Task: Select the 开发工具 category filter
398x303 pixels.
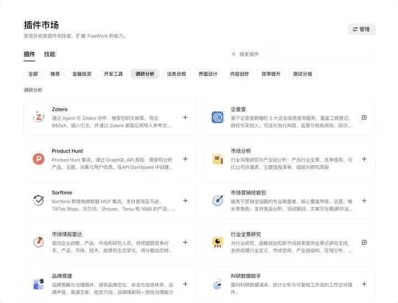Action: click(x=113, y=74)
